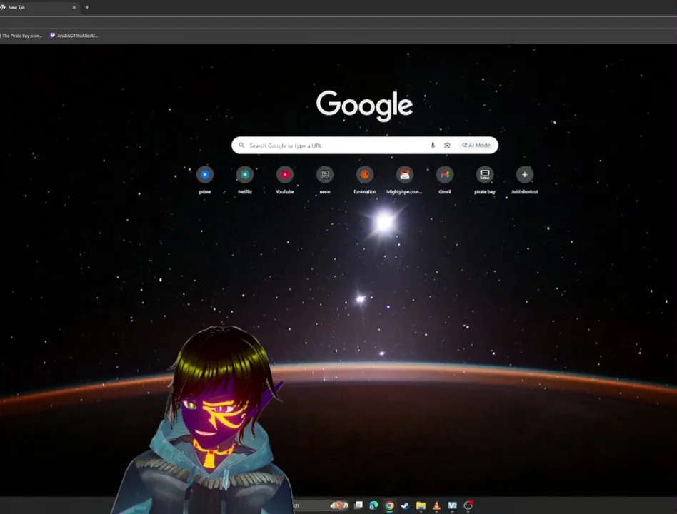Click the AI Mode button in search box

476,146
